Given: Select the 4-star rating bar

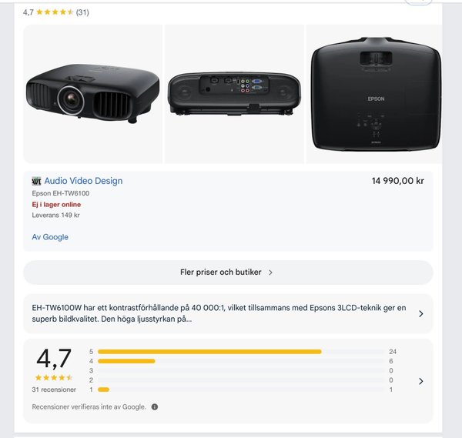Looking at the screenshot, I should pyautogui.click(x=241, y=361).
